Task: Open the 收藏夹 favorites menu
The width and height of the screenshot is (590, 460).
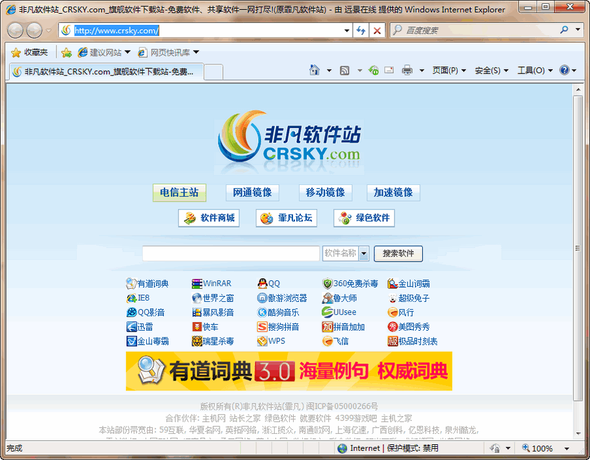Action: [x=29, y=52]
